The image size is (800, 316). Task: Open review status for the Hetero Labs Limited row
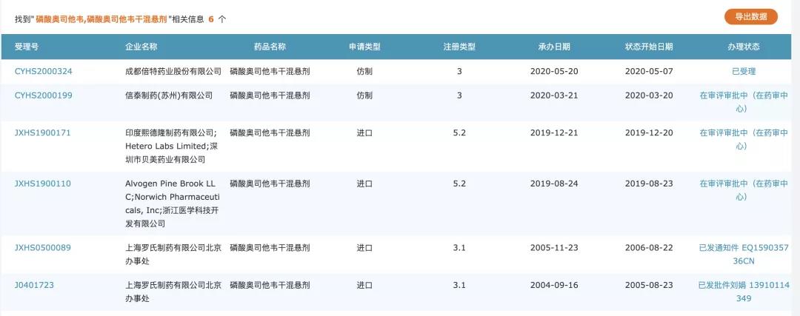pos(744,139)
